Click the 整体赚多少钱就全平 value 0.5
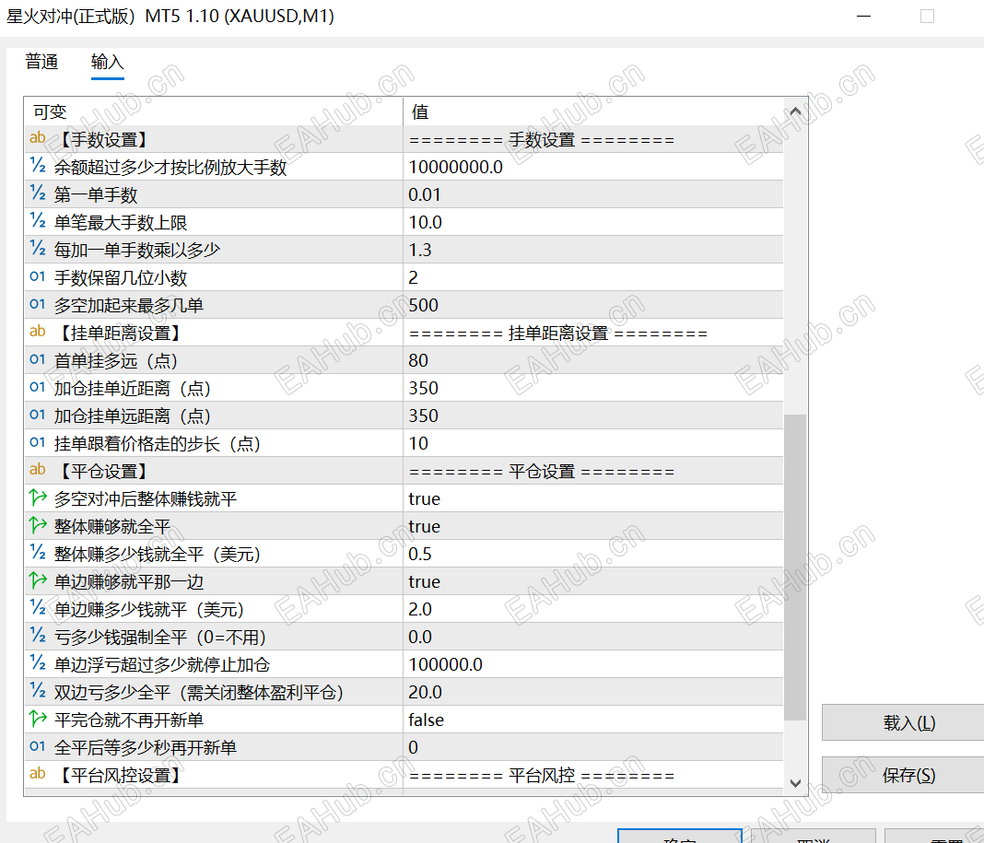The image size is (984, 843). [x=420, y=555]
